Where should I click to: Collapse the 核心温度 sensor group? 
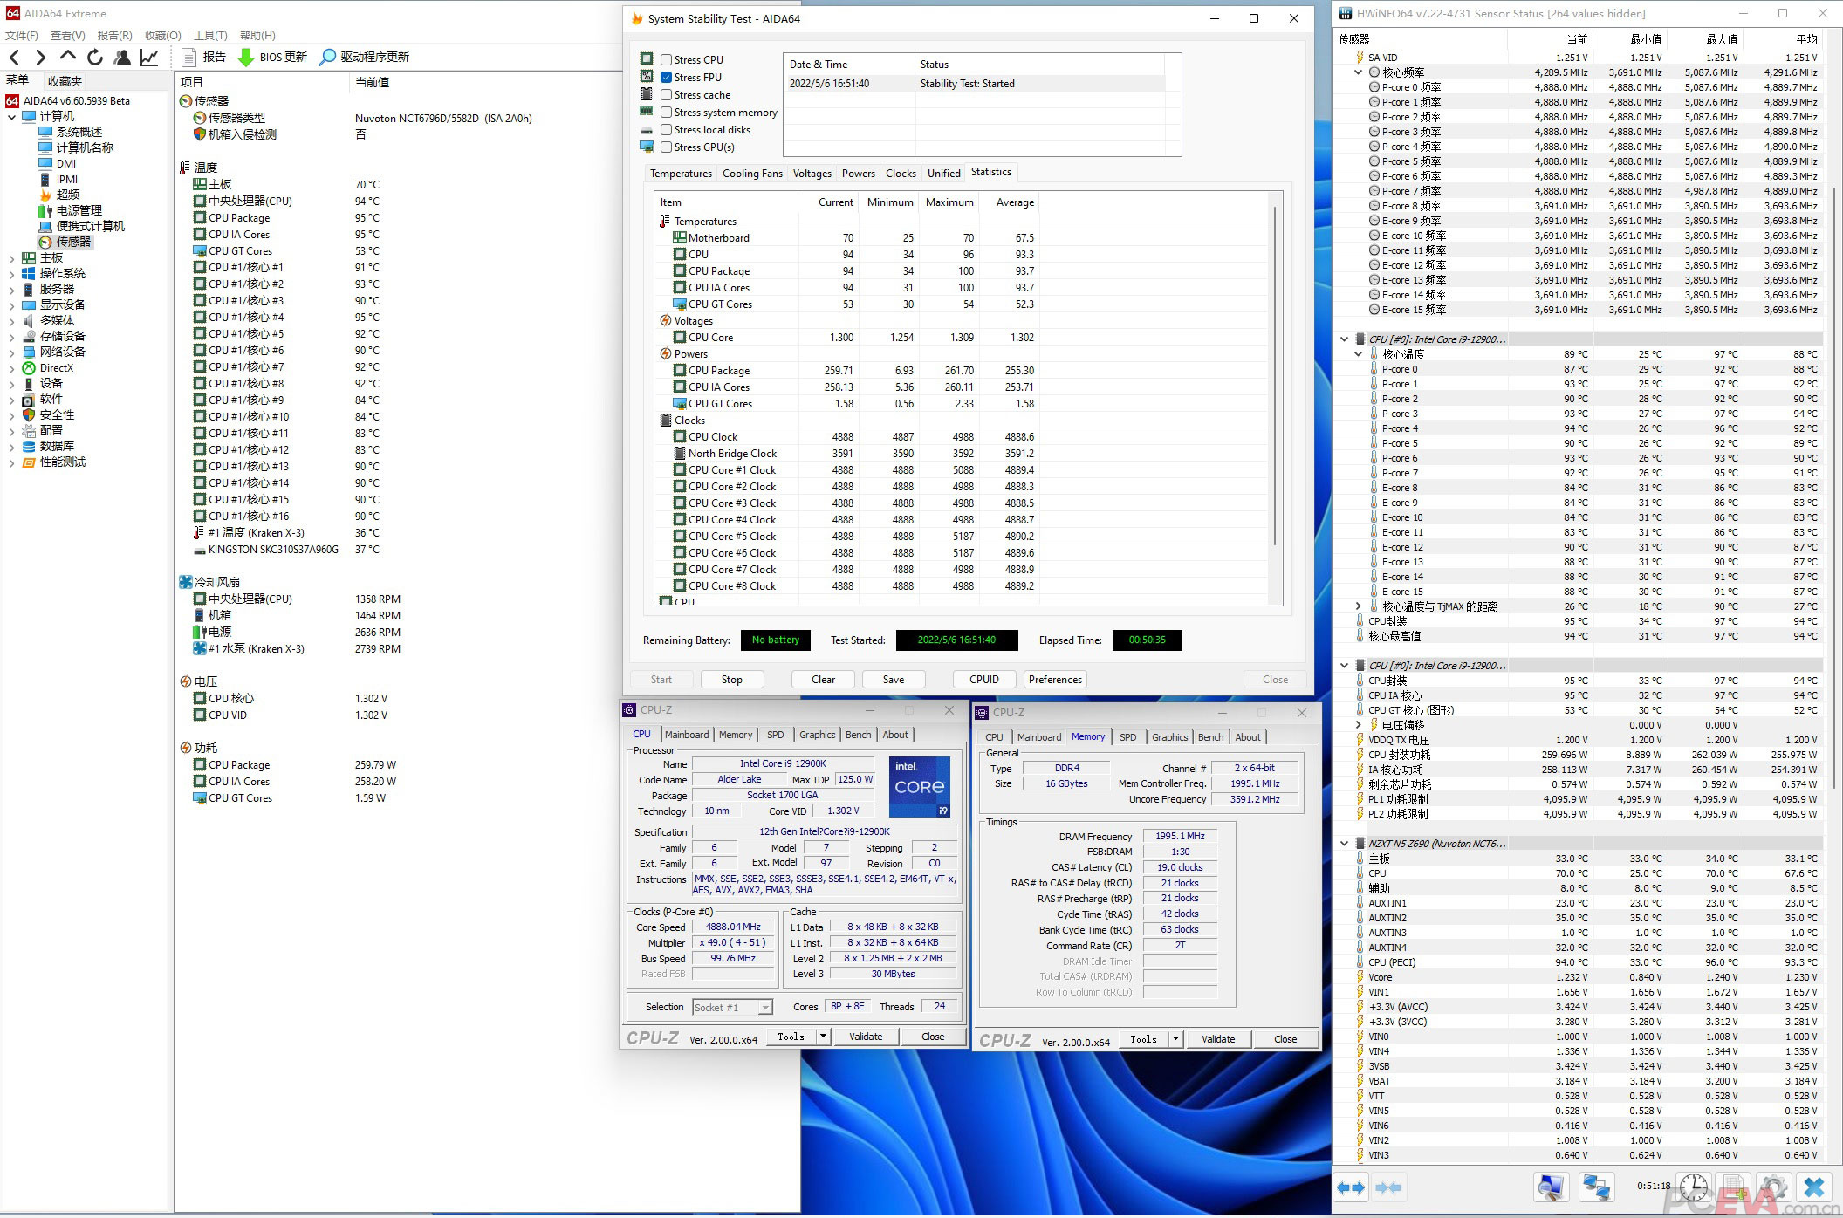click(x=1359, y=354)
